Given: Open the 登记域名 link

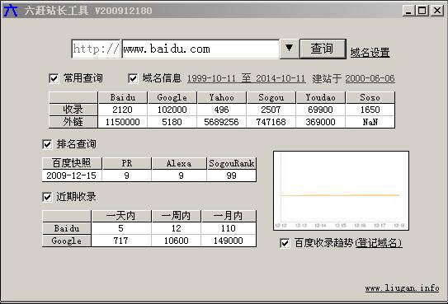Looking at the screenshot, I should click(379, 243).
